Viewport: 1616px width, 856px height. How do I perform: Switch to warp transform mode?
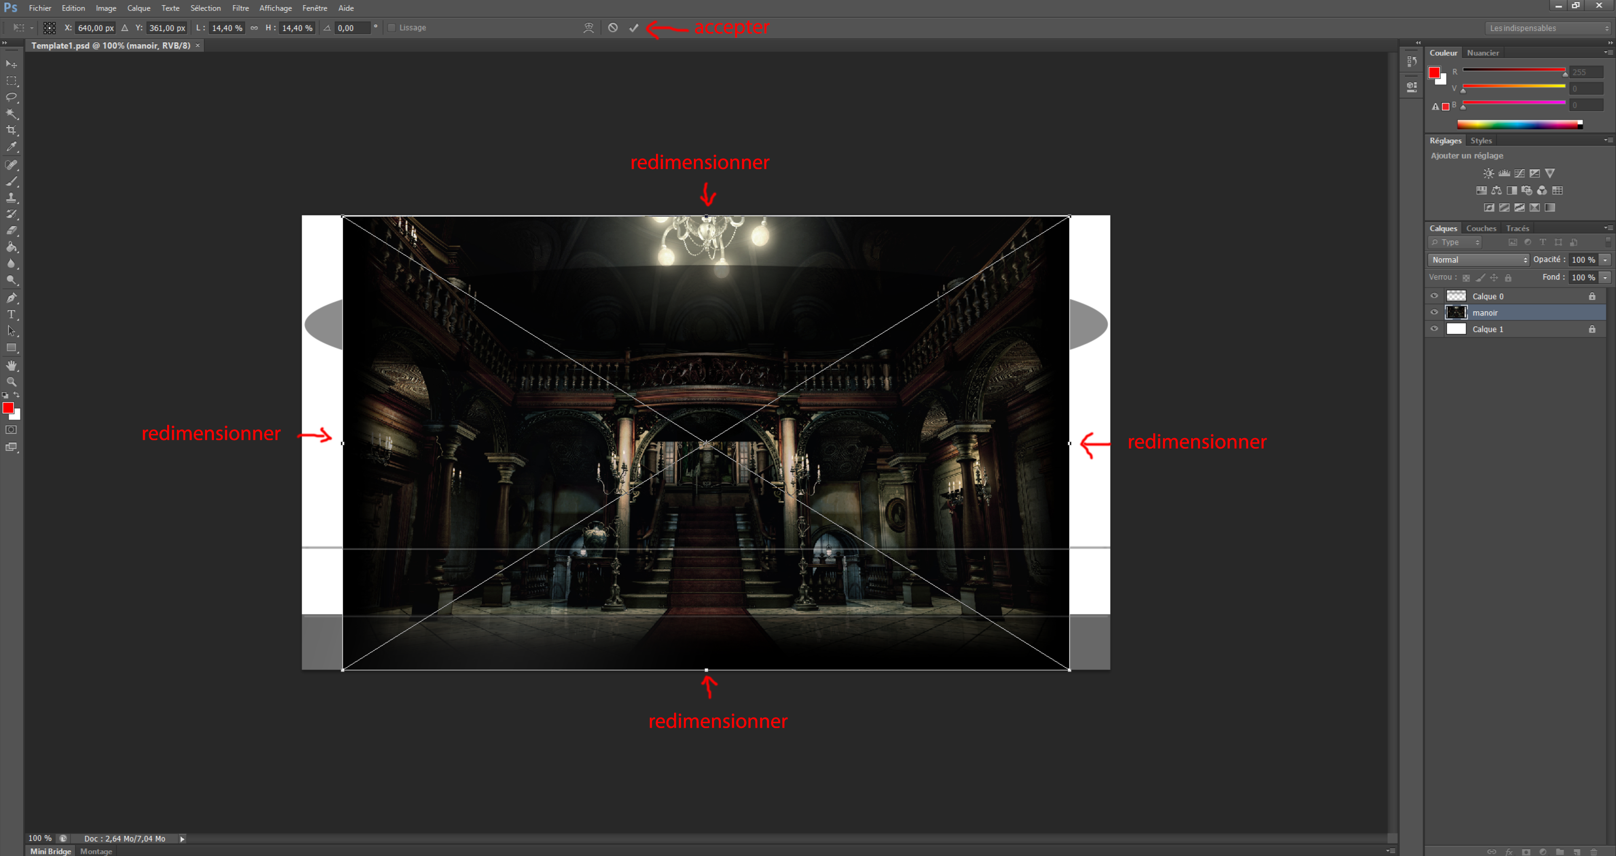tap(589, 28)
